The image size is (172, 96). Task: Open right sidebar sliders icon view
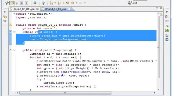(167, 26)
